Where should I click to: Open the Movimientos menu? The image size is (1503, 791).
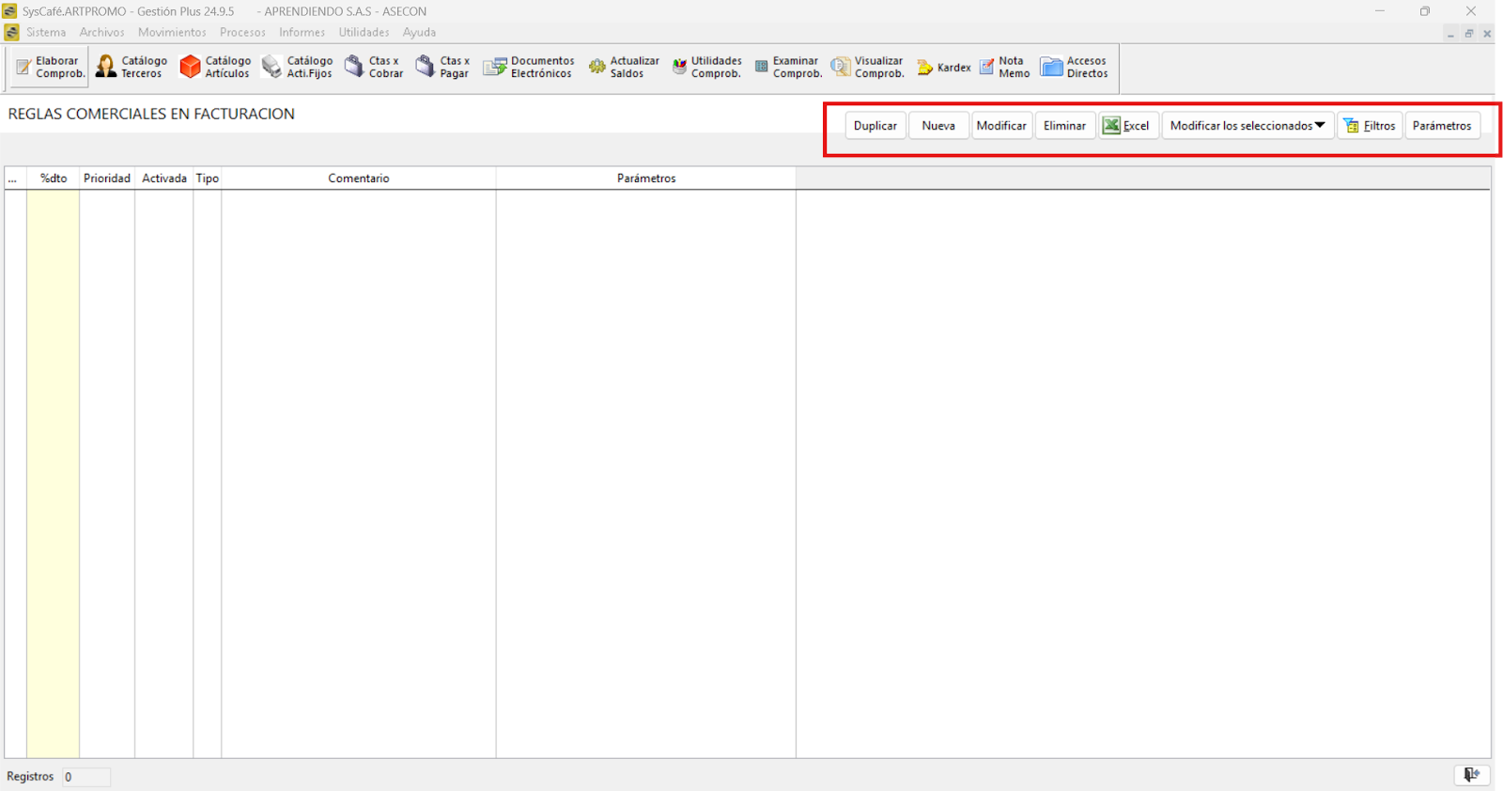[x=172, y=32]
